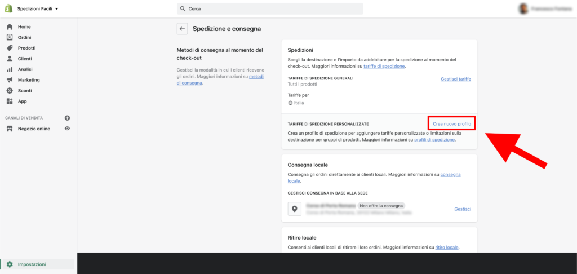Click the Spedizioni card heading

click(301, 50)
